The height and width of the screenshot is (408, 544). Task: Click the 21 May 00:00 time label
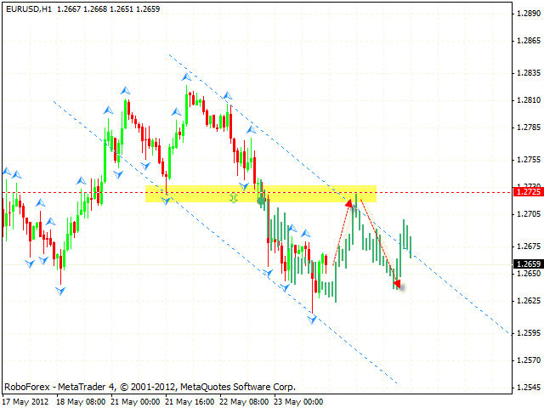pos(134,400)
